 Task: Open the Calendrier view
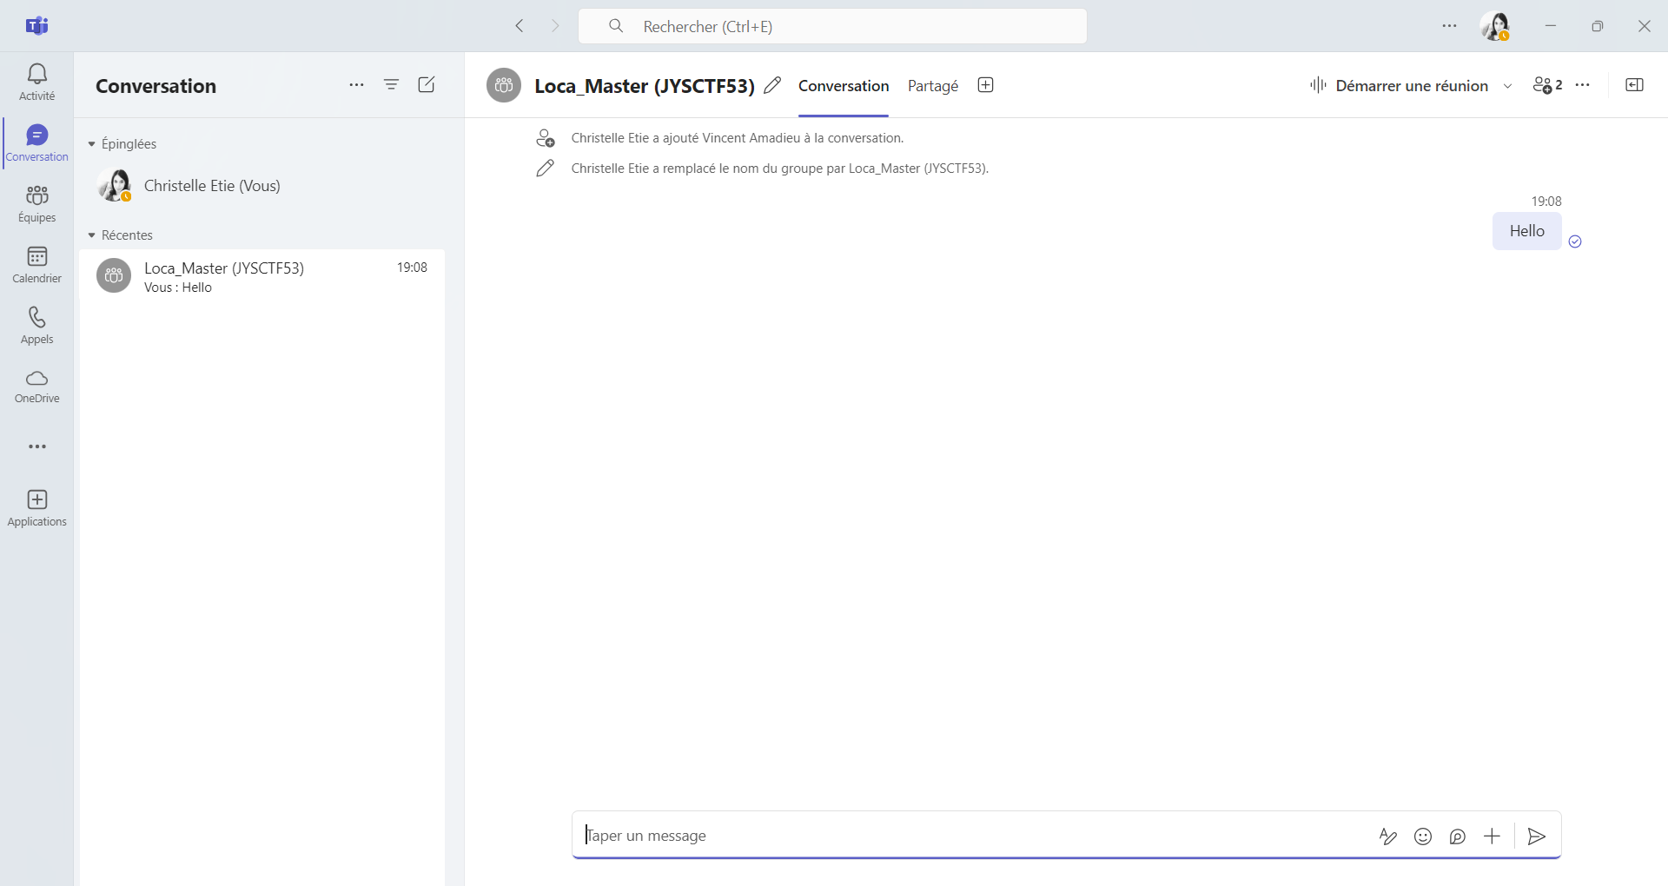point(36,264)
